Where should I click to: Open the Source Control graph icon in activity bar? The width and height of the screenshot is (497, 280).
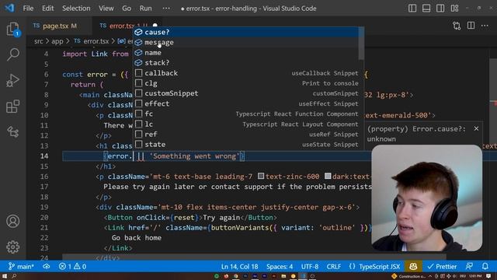[12, 131]
